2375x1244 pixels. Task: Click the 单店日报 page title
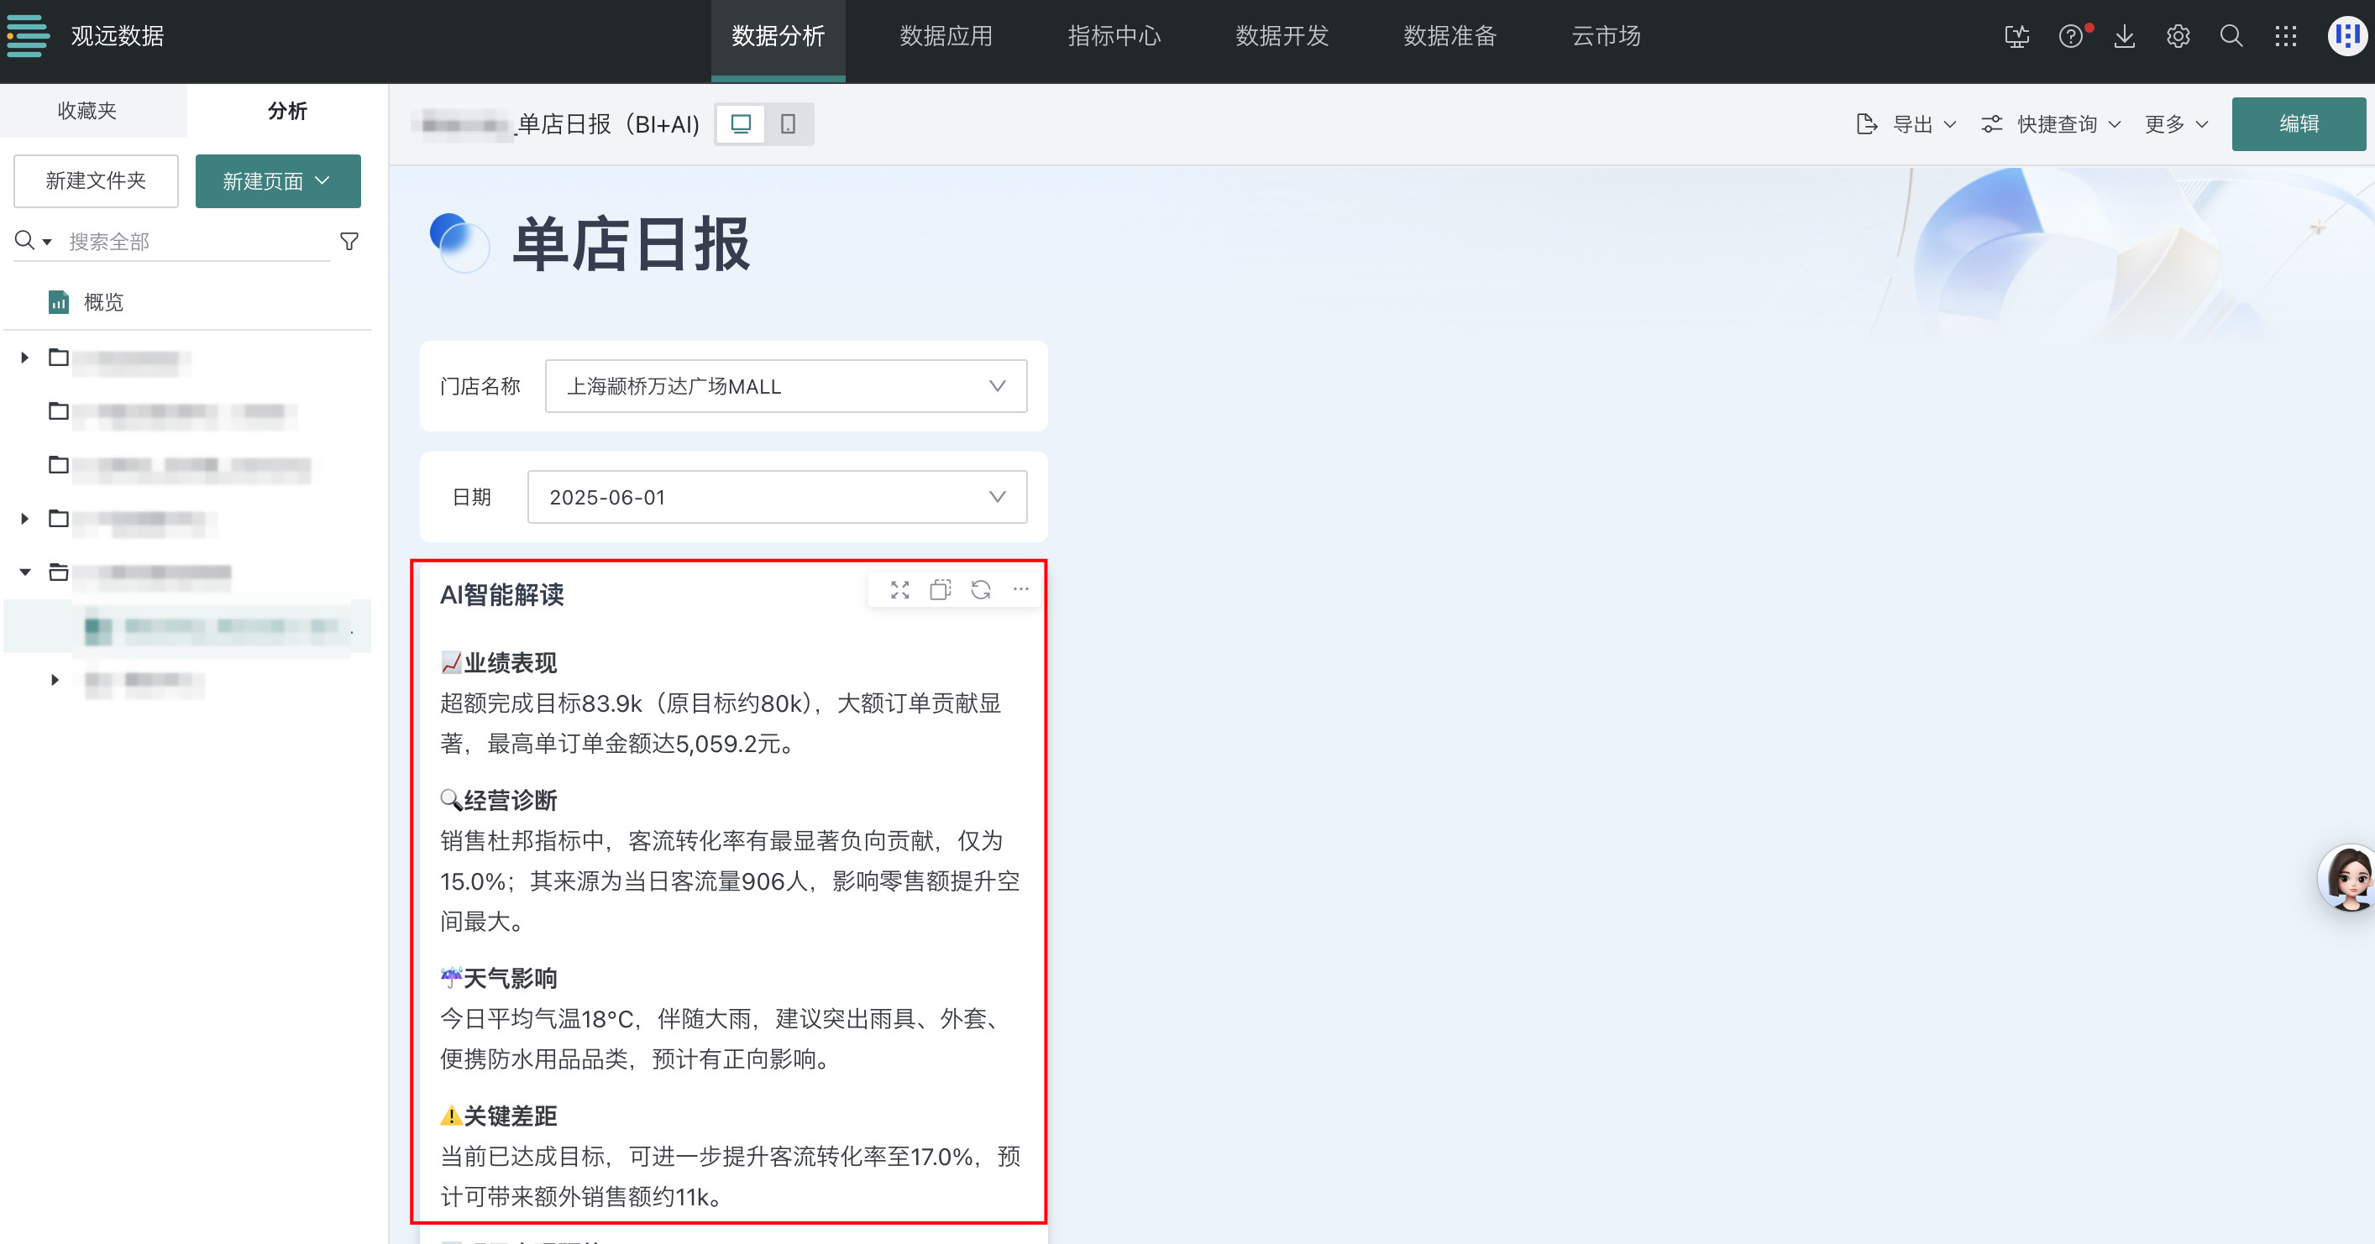[632, 244]
